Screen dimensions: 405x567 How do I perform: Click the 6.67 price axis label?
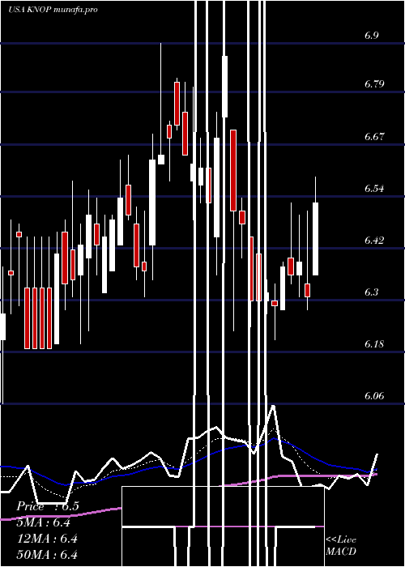374,137
